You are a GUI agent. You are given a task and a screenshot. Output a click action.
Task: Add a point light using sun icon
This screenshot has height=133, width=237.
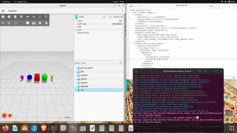tap(34, 17)
